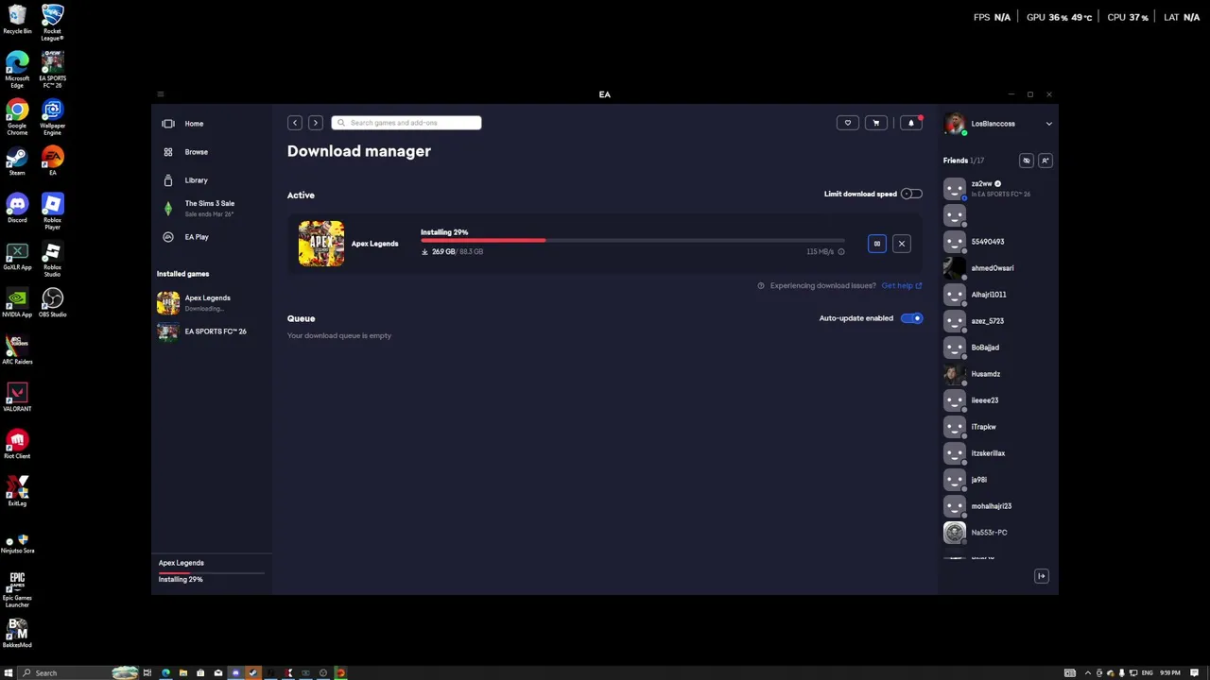Viewport: 1210px width, 680px height.
Task: Navigate forward with the right arrow button
Action: (316, 123)
